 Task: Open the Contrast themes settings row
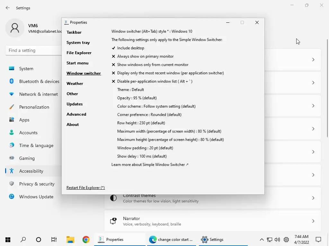(213, 198)
